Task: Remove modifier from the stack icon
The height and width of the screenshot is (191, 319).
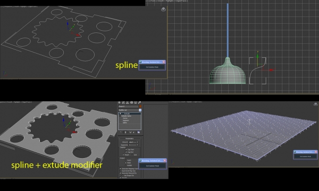Action: coord(133,132)
